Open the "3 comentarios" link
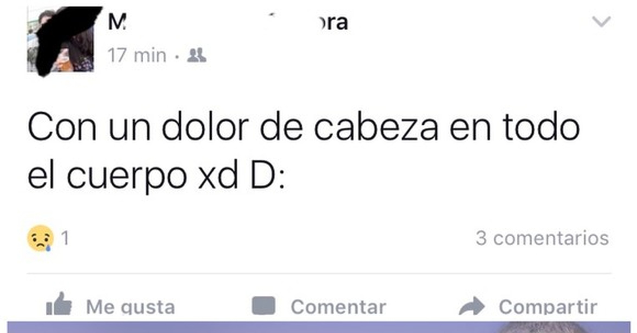The width and height of the screenshot is (637, 333). coord(542,238)
